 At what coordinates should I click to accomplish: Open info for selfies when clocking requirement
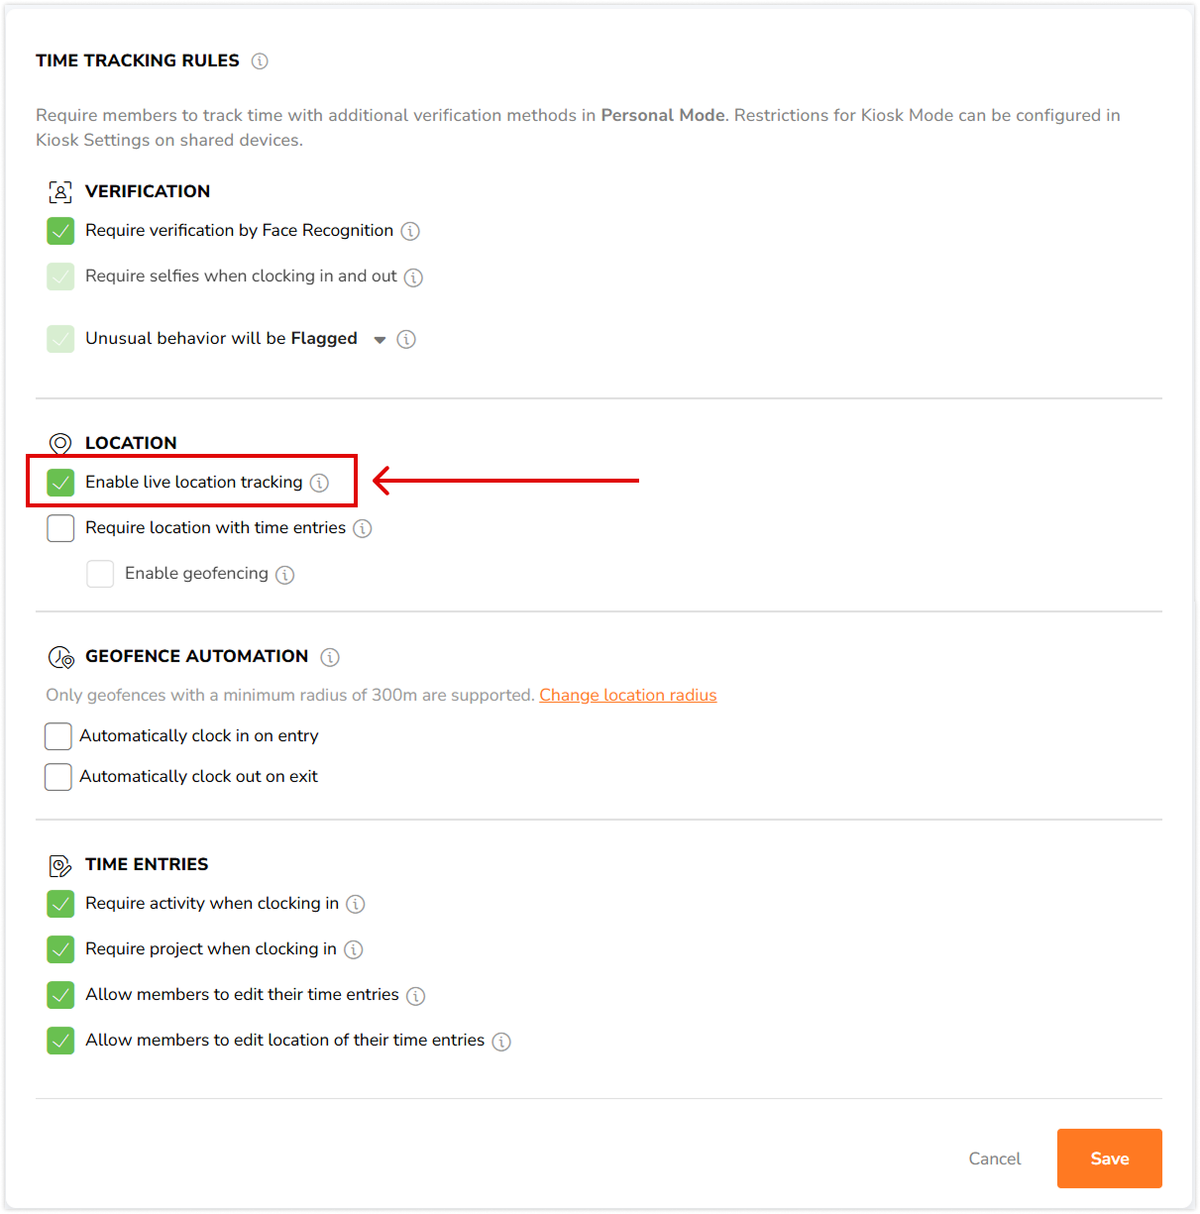413,277
